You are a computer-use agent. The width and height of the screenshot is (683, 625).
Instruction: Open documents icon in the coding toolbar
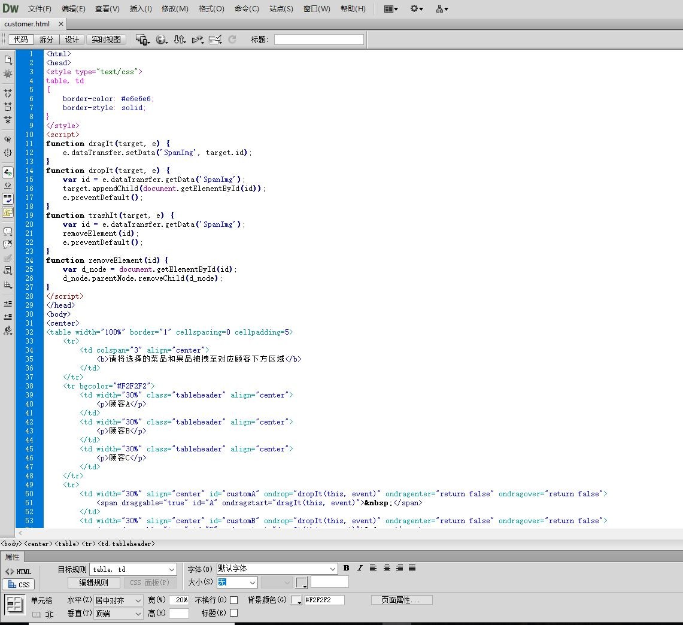coord(8,59)
